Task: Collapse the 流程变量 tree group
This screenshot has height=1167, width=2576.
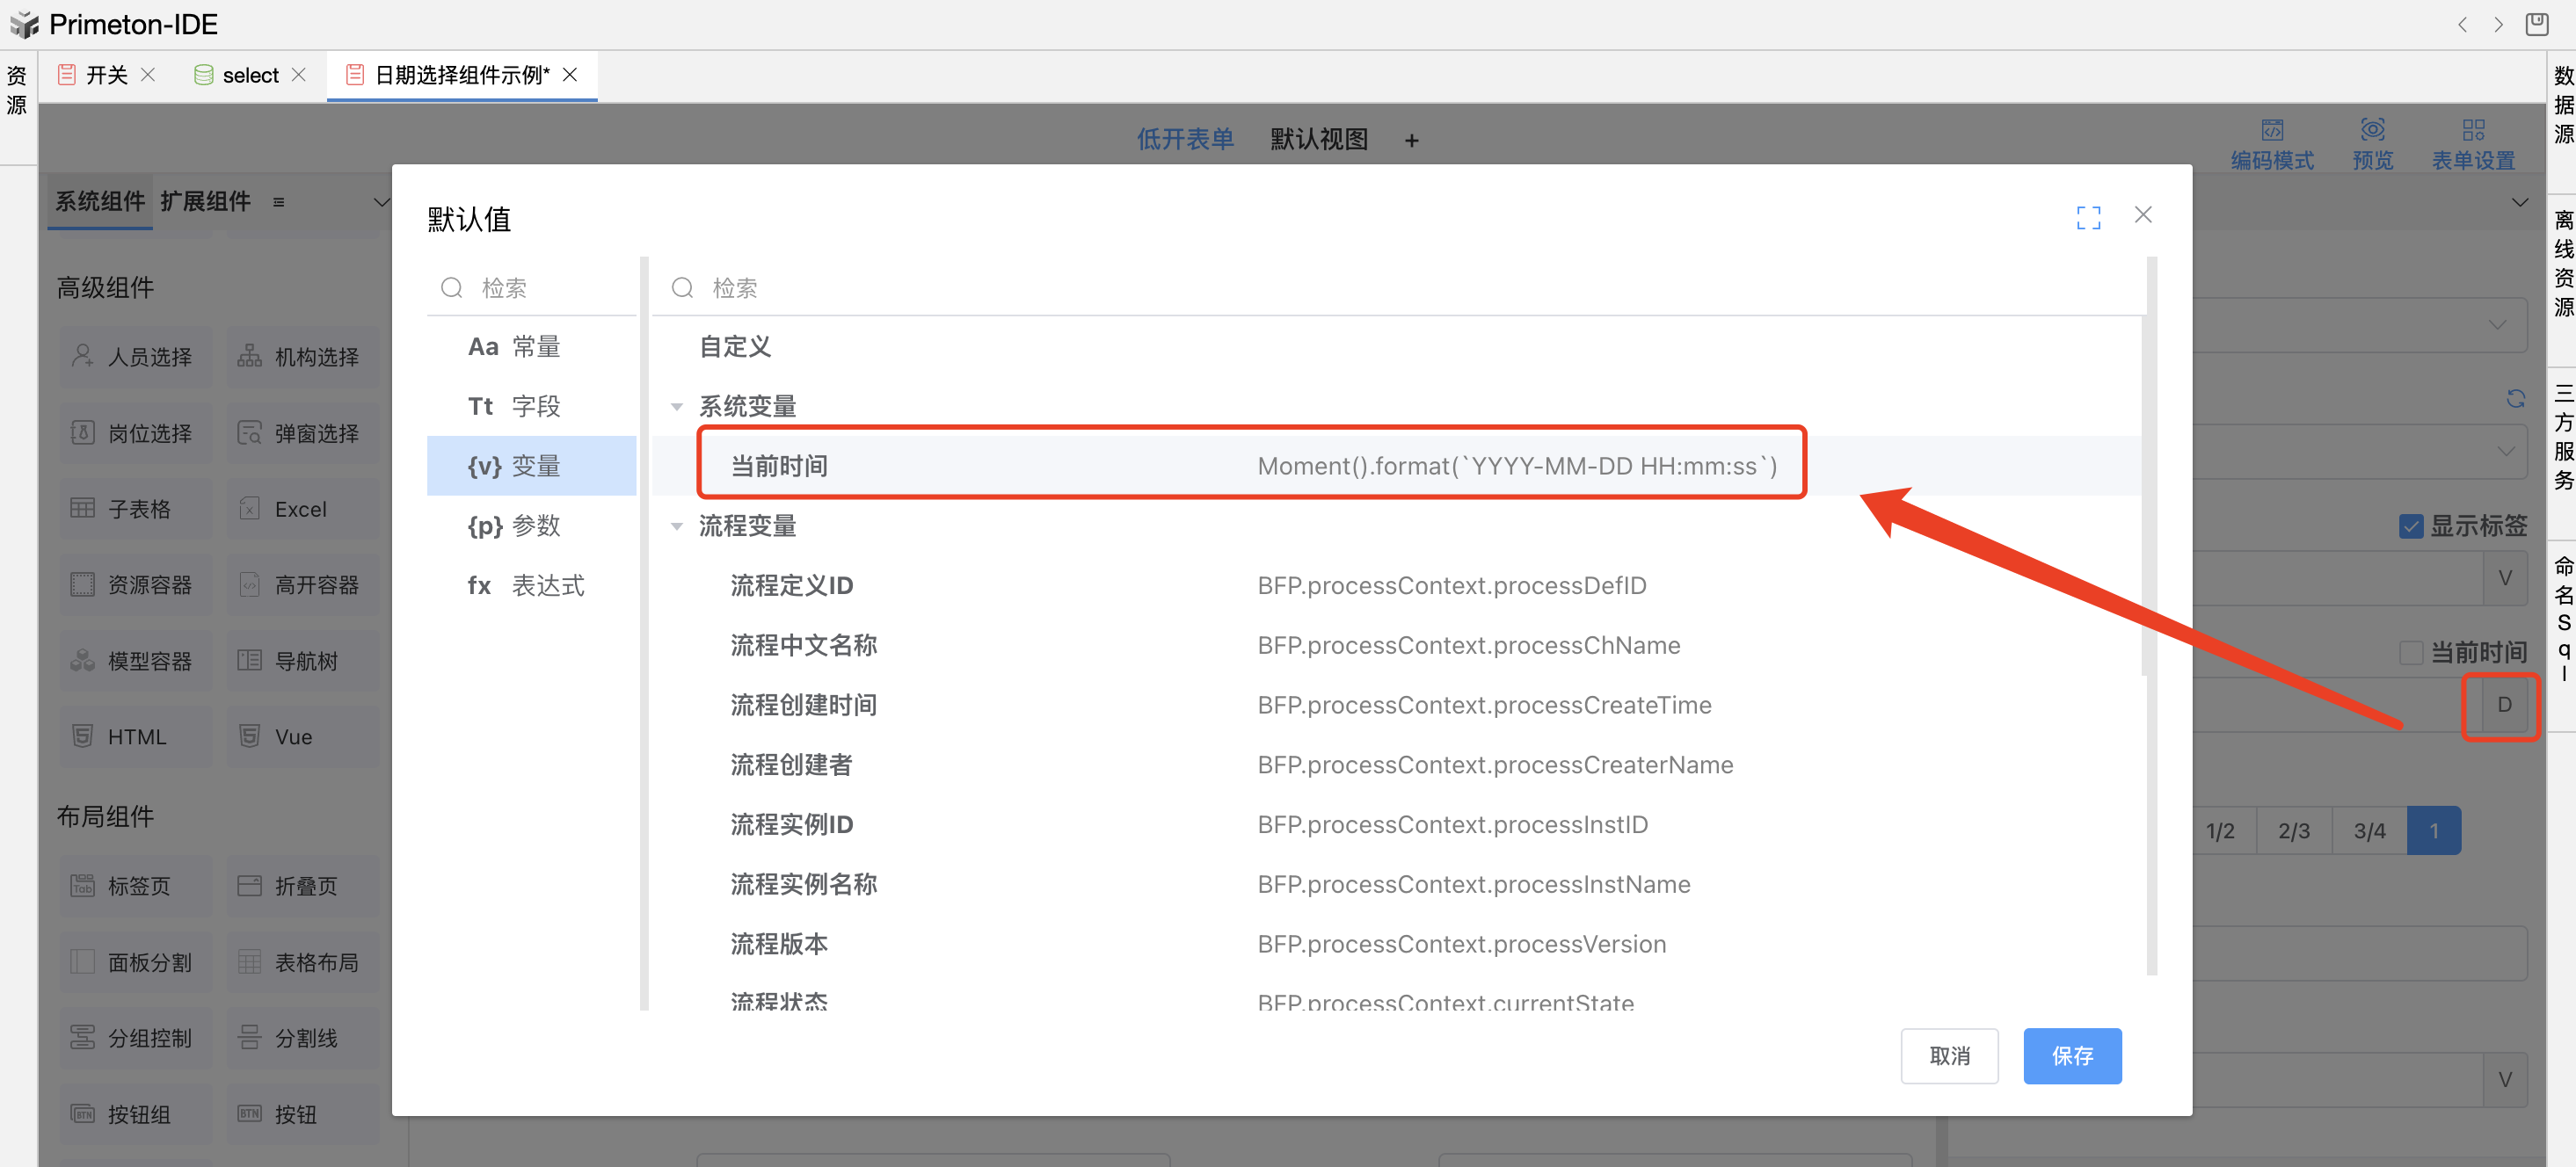Action: coord(677,526)
